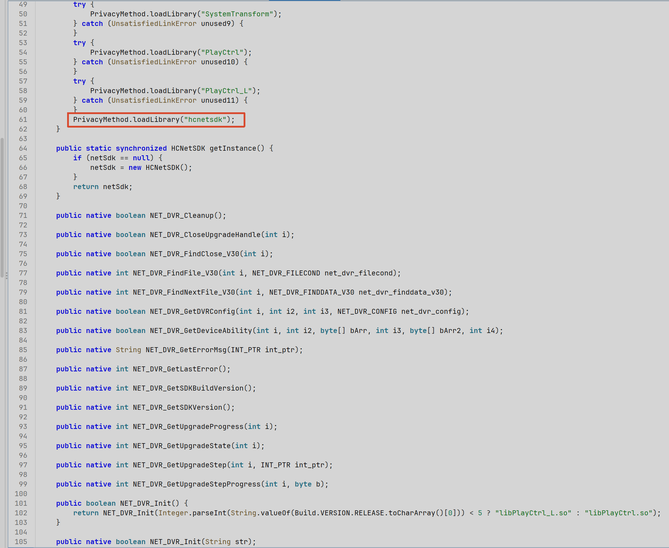This screenshot has width=669, height=548.
Task: Click the "libPlayCtrl.so" string literal
Action: click(x=618, y=513)
